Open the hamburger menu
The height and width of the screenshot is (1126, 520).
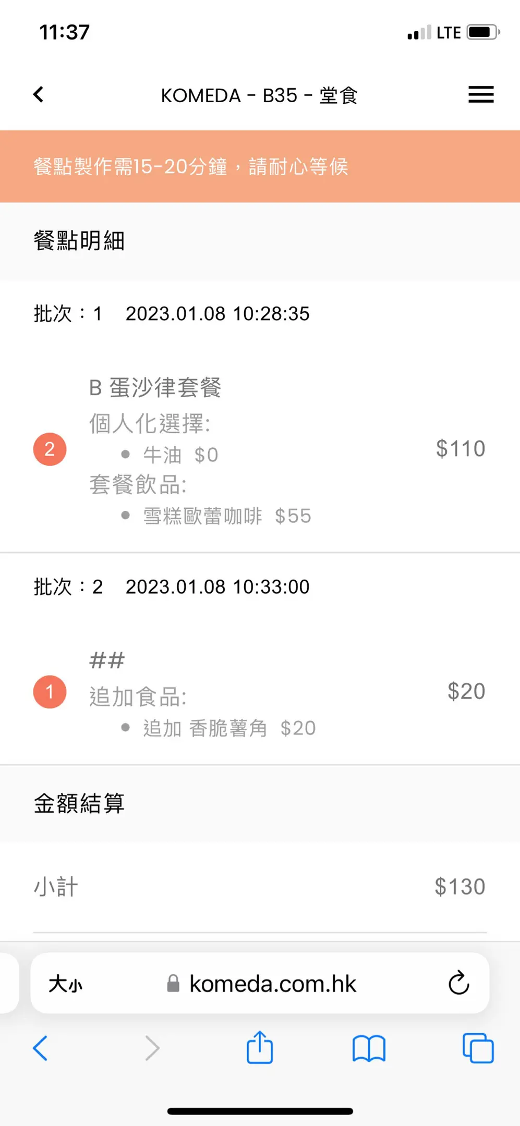point(480,95)
